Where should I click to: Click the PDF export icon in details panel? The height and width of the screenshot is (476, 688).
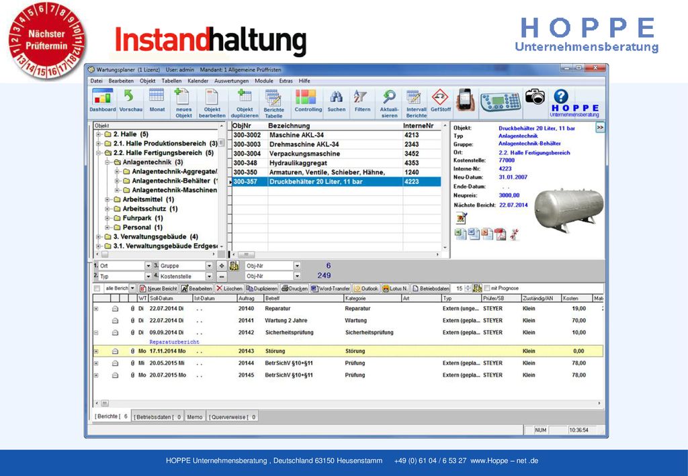coord(500,234)
